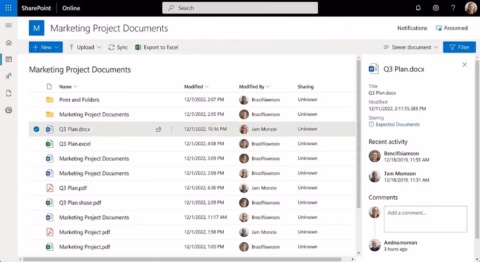Viewport: 480px width, 262px height.
Task: Open the New button dropdown
Action: coord(46,47)
